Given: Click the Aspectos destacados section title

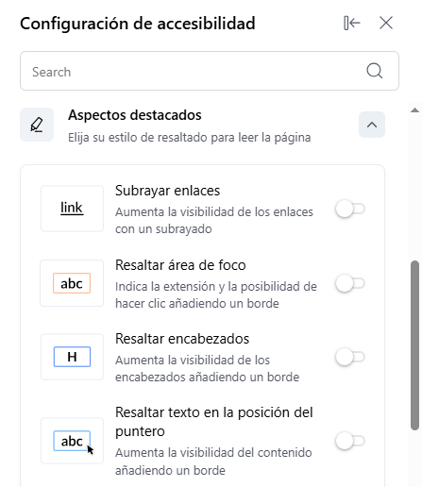Looking at the screenshot, I should point(135,115).
